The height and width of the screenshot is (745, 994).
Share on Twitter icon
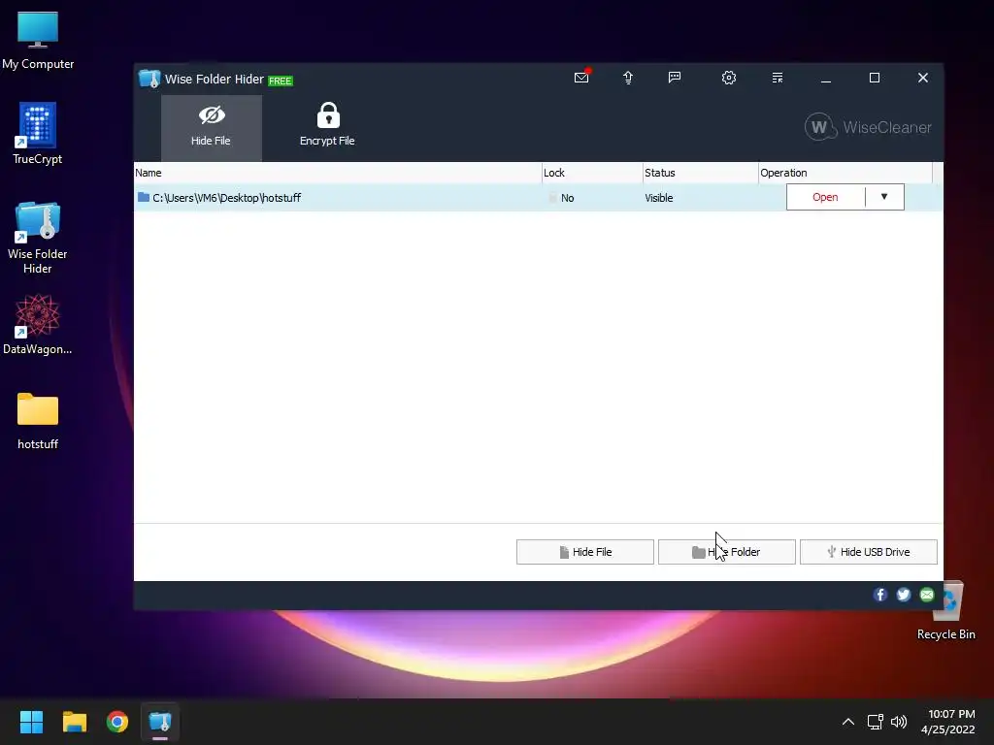904,595
